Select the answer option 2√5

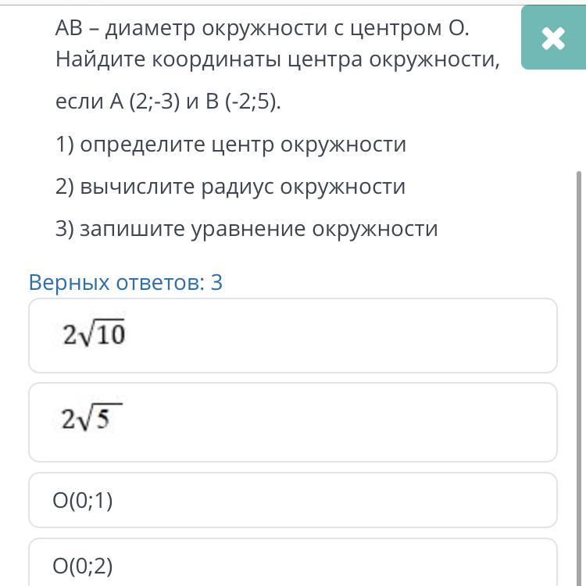point(293,422)
